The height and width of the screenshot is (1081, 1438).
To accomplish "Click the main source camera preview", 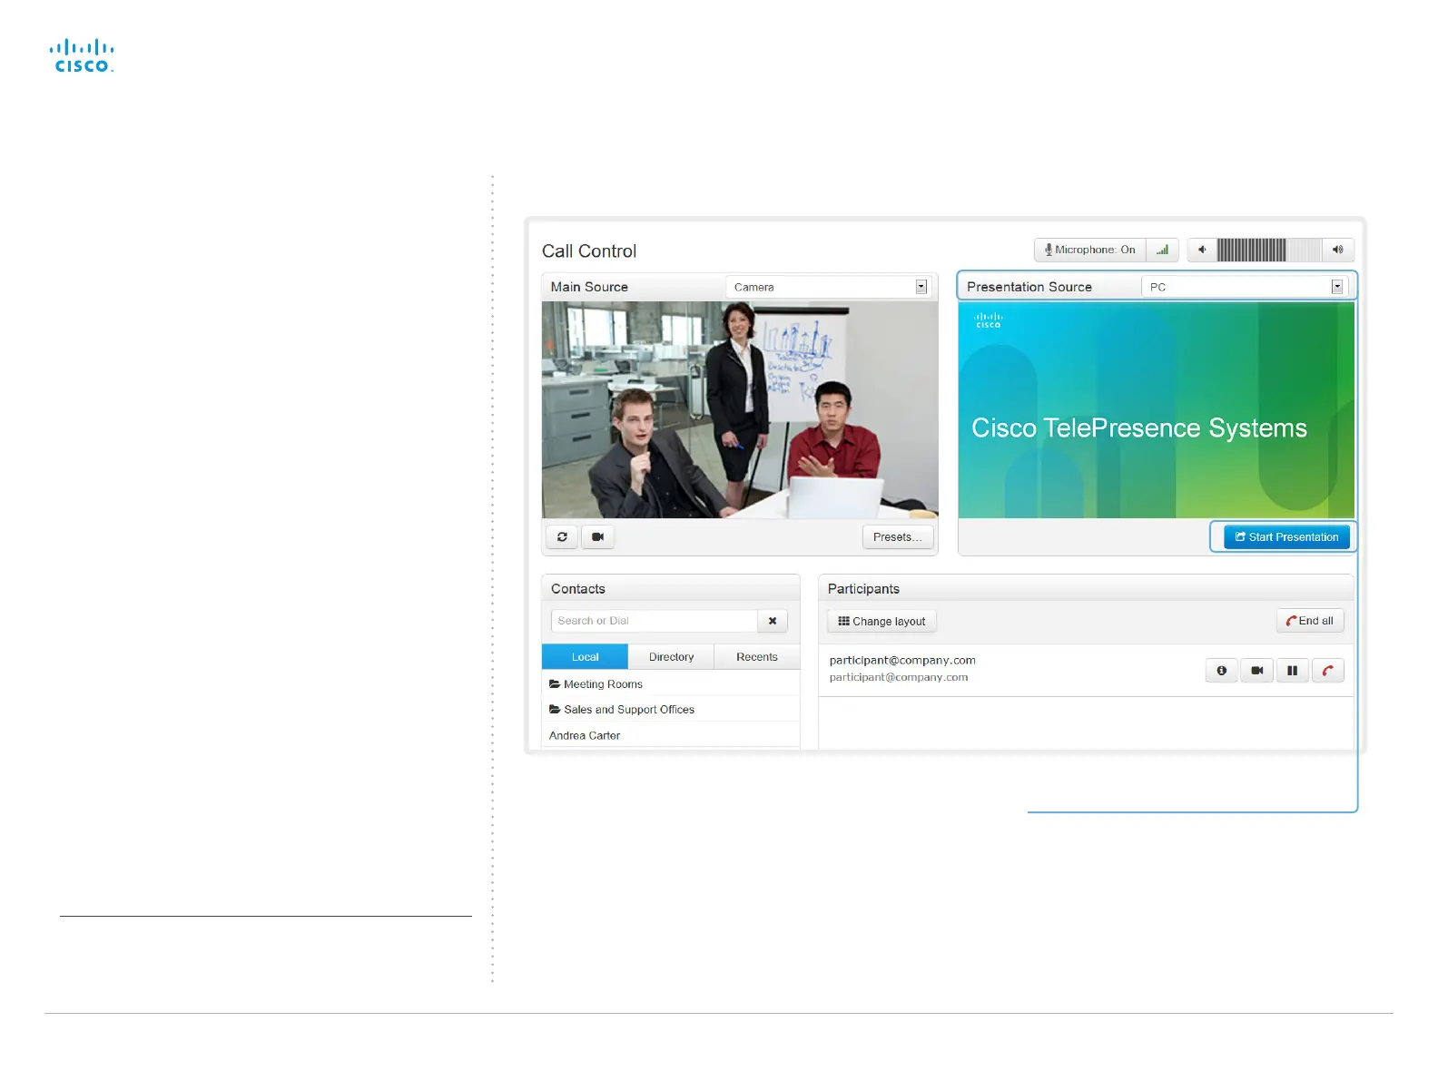I will click(x=740, y=409).
